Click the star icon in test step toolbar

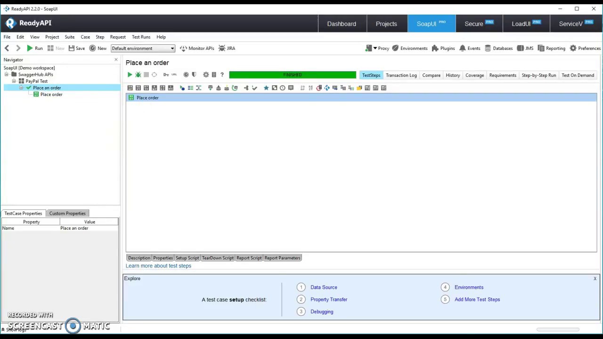266,88
